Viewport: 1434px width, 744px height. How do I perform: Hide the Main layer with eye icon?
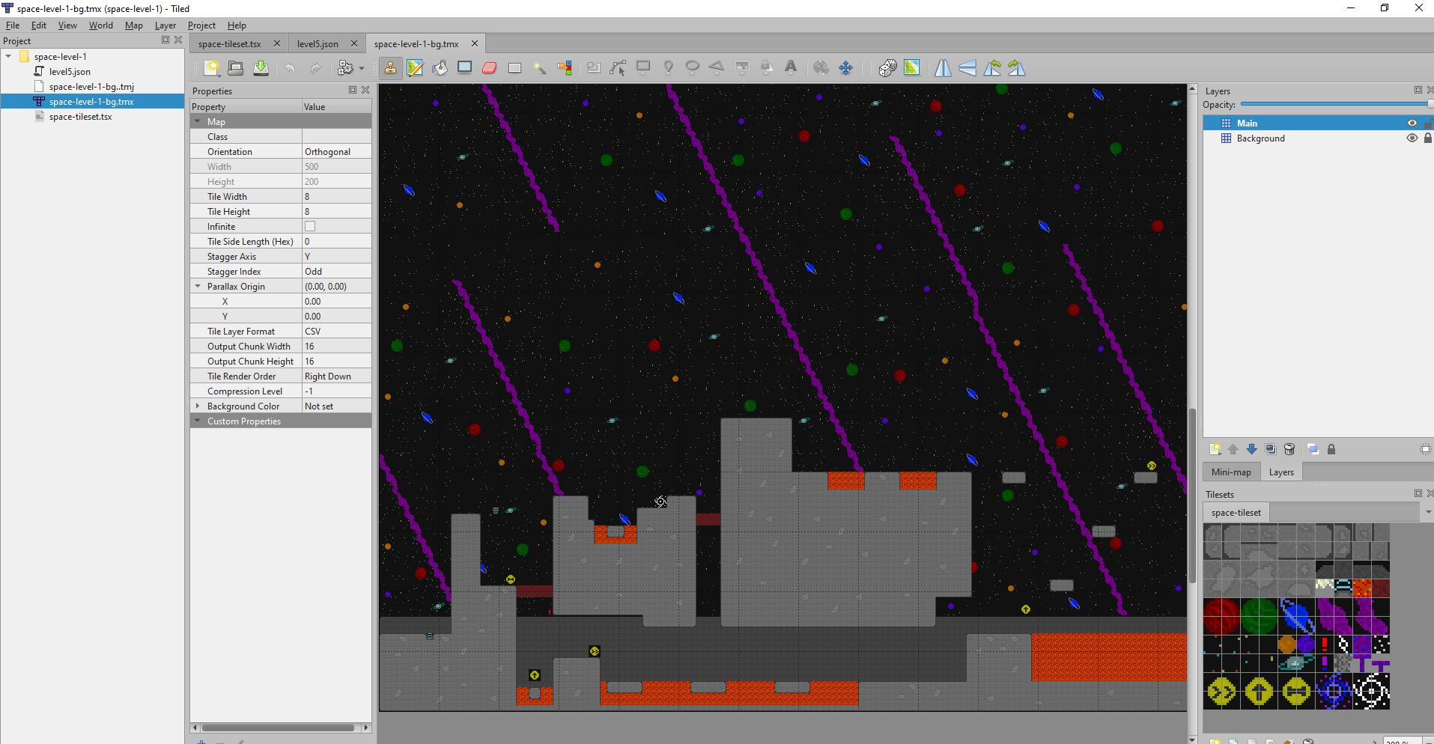[x=1412, y=124]
